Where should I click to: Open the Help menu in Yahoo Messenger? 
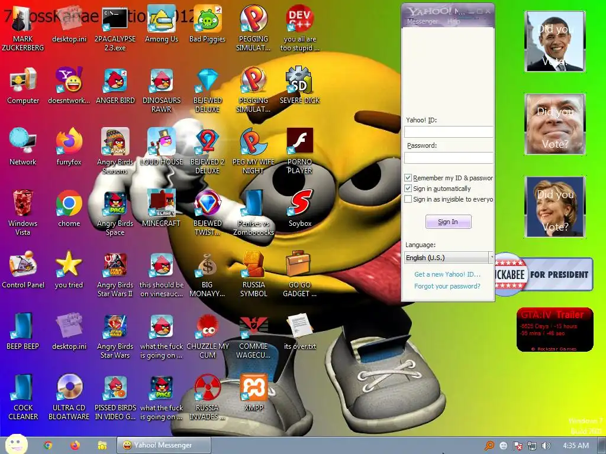(454, 22)
